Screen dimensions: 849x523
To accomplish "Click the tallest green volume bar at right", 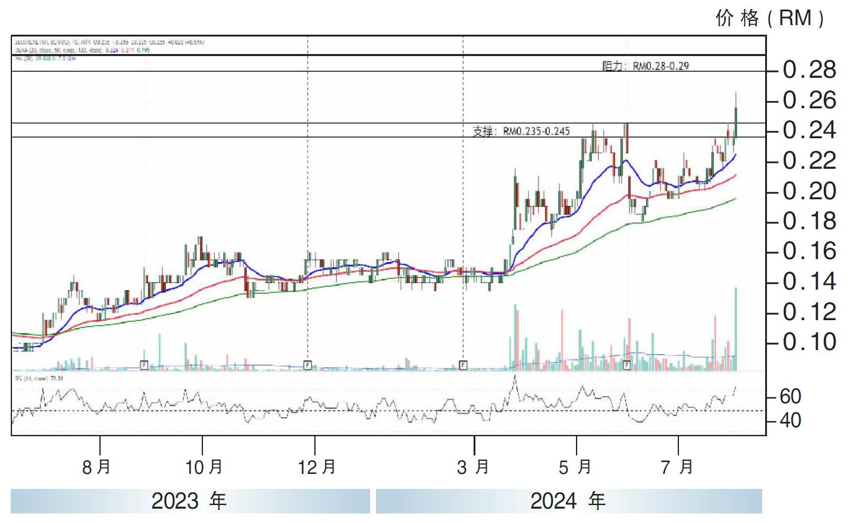I will coord(736,329).
